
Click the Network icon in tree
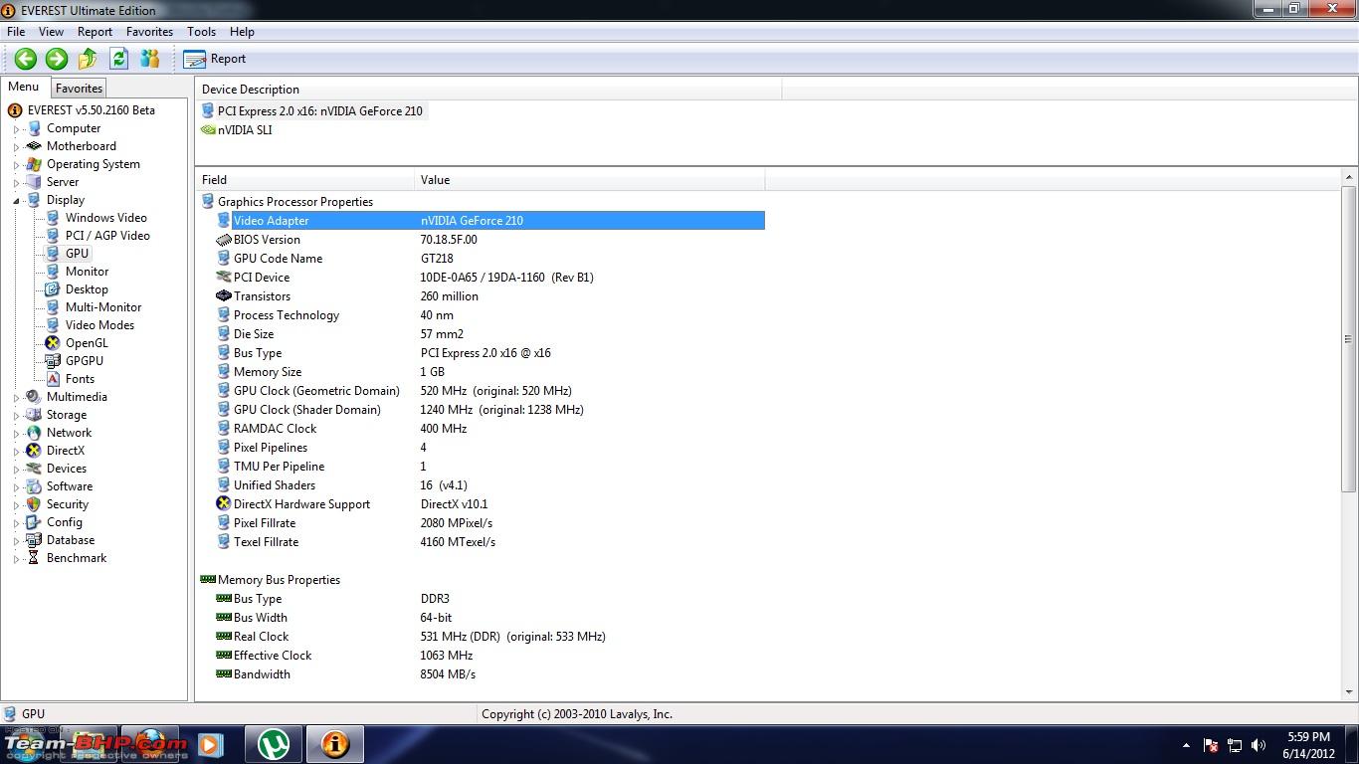[x=34, y=433]
